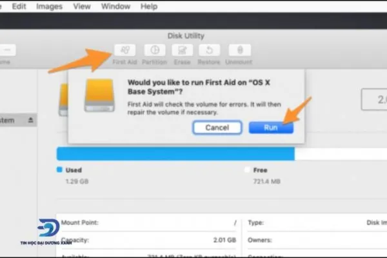387x258 pixels.
Task: Cancel the First Aid dialog
Action: click(x=217, y=128)
